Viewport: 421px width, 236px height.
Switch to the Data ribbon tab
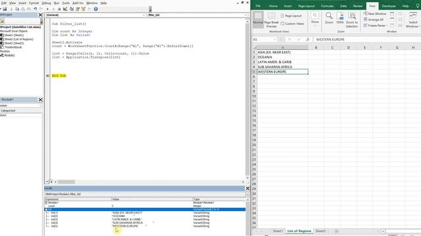pyautogui.click(x=343, y=6)
